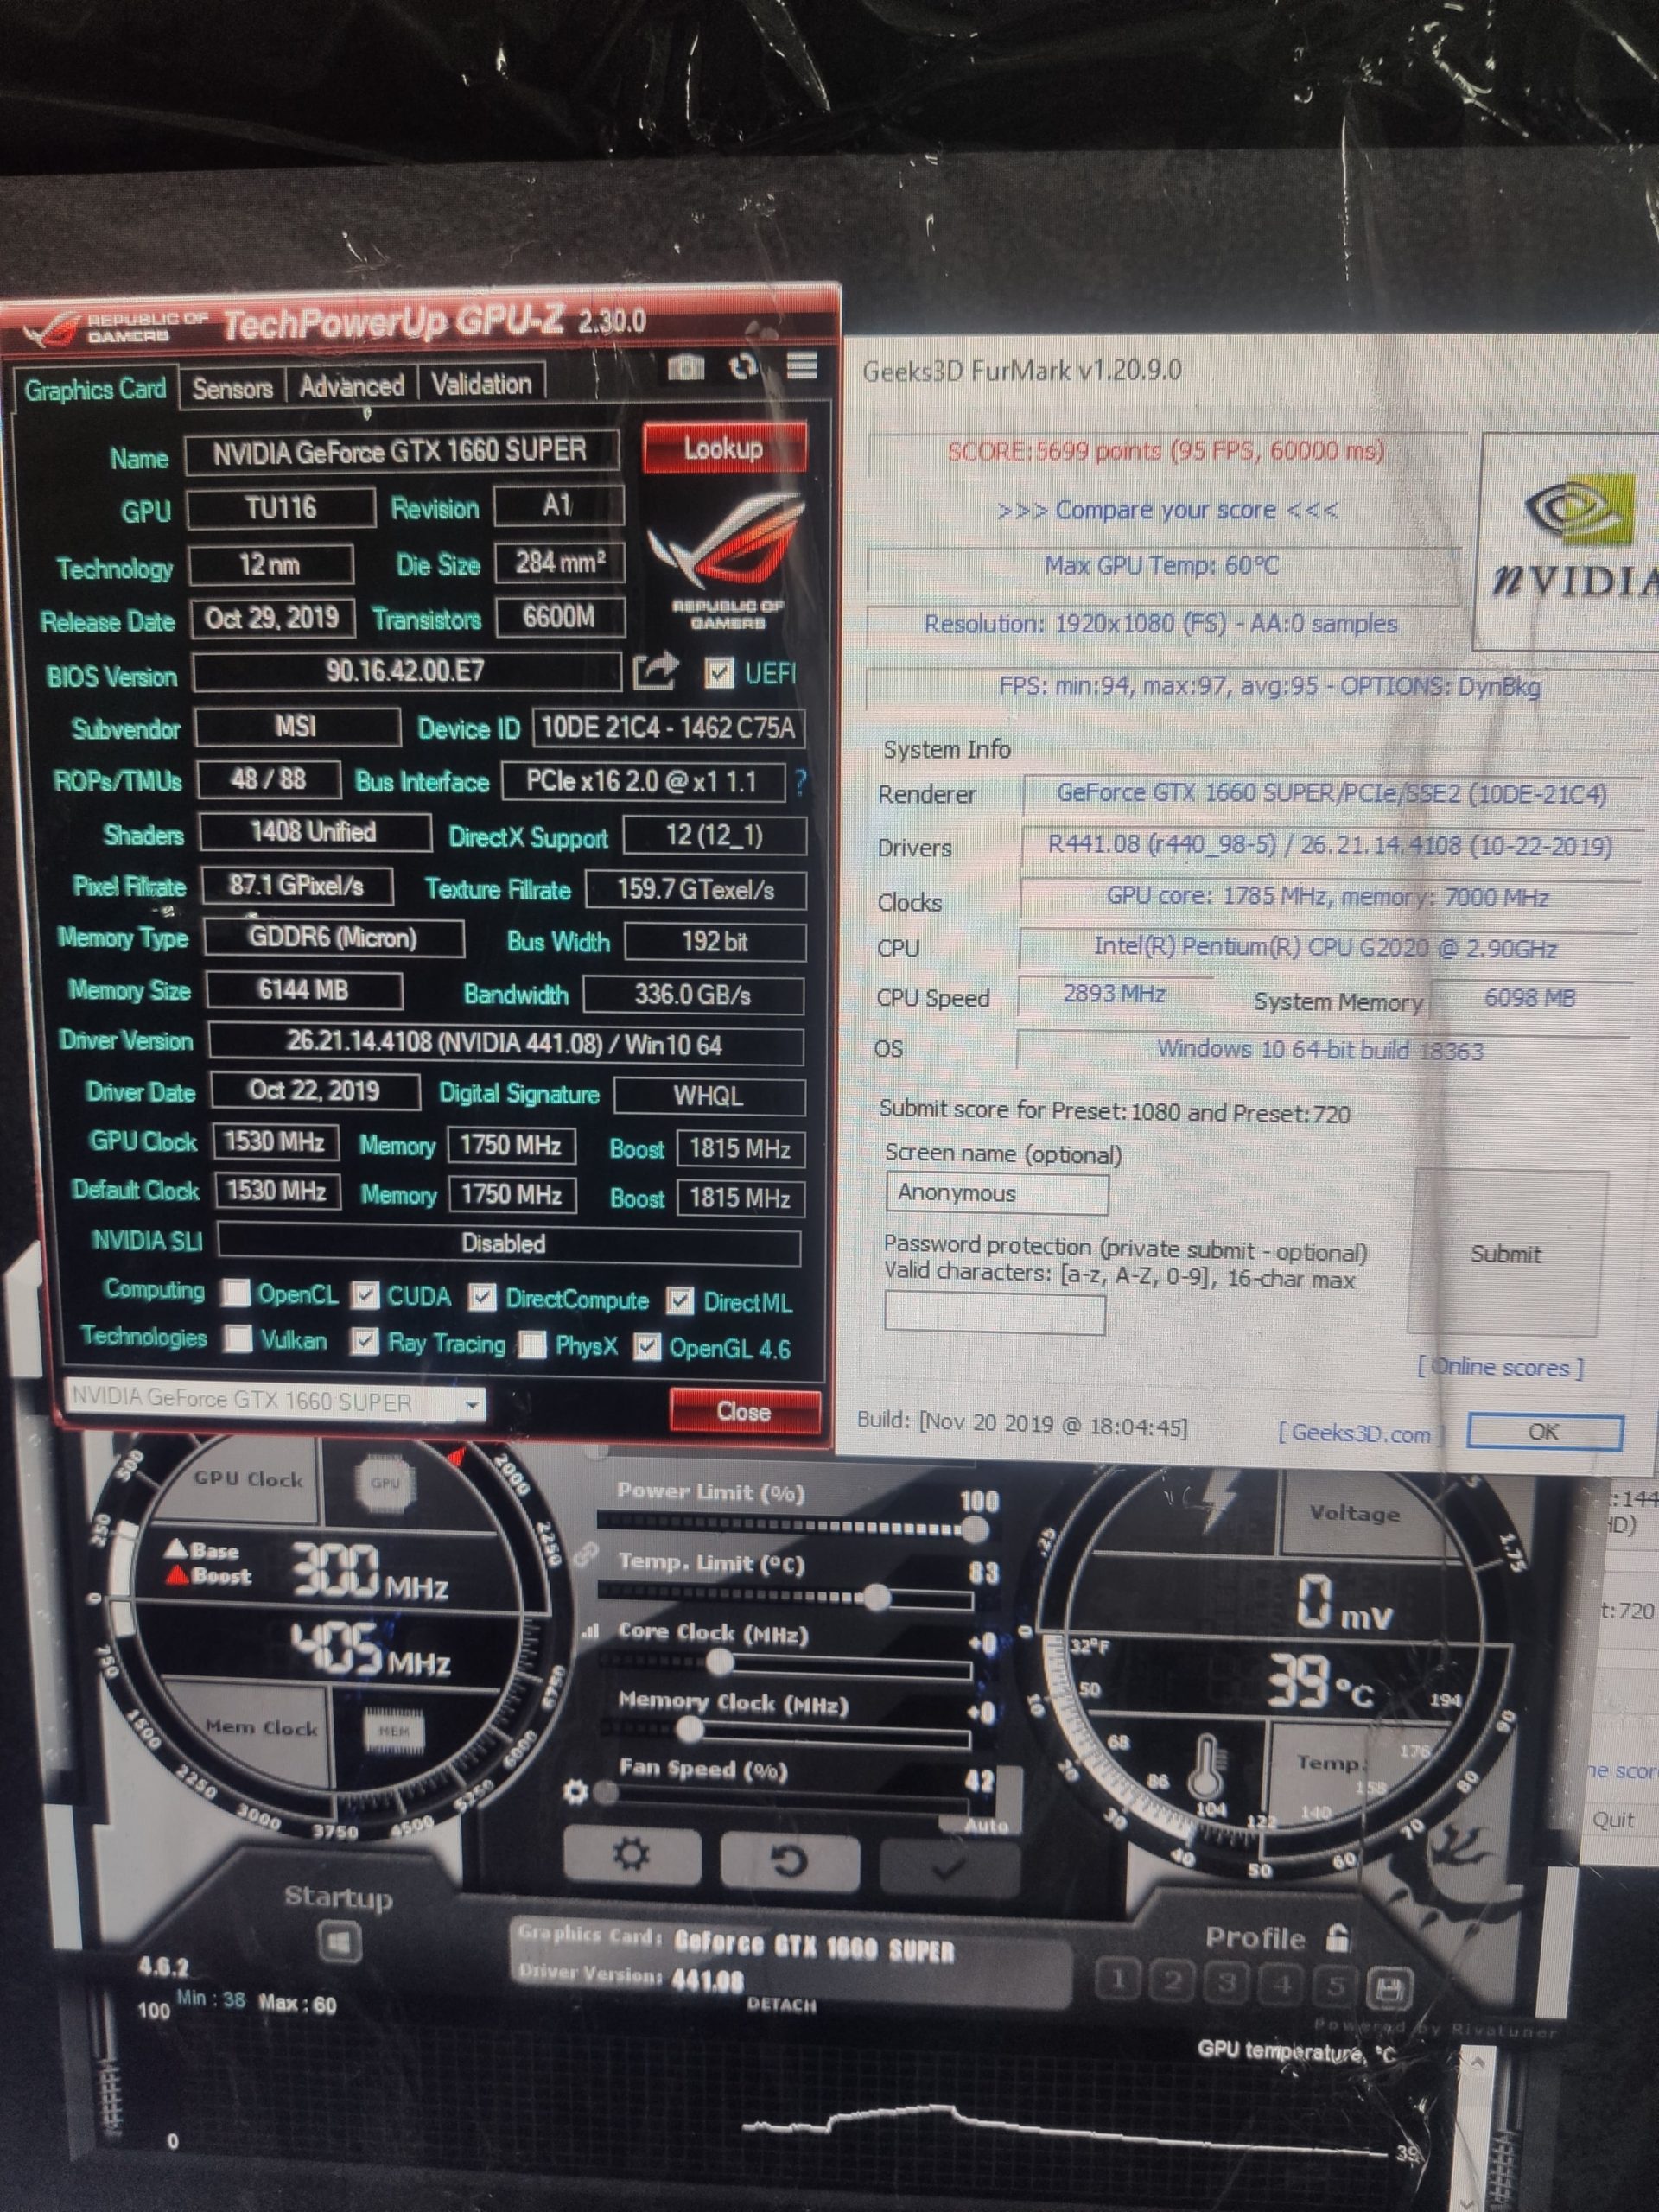1659x2212 pixels.
Task: Take a GPU-Z screenshot with camera icon
Action: coord(686,367)
